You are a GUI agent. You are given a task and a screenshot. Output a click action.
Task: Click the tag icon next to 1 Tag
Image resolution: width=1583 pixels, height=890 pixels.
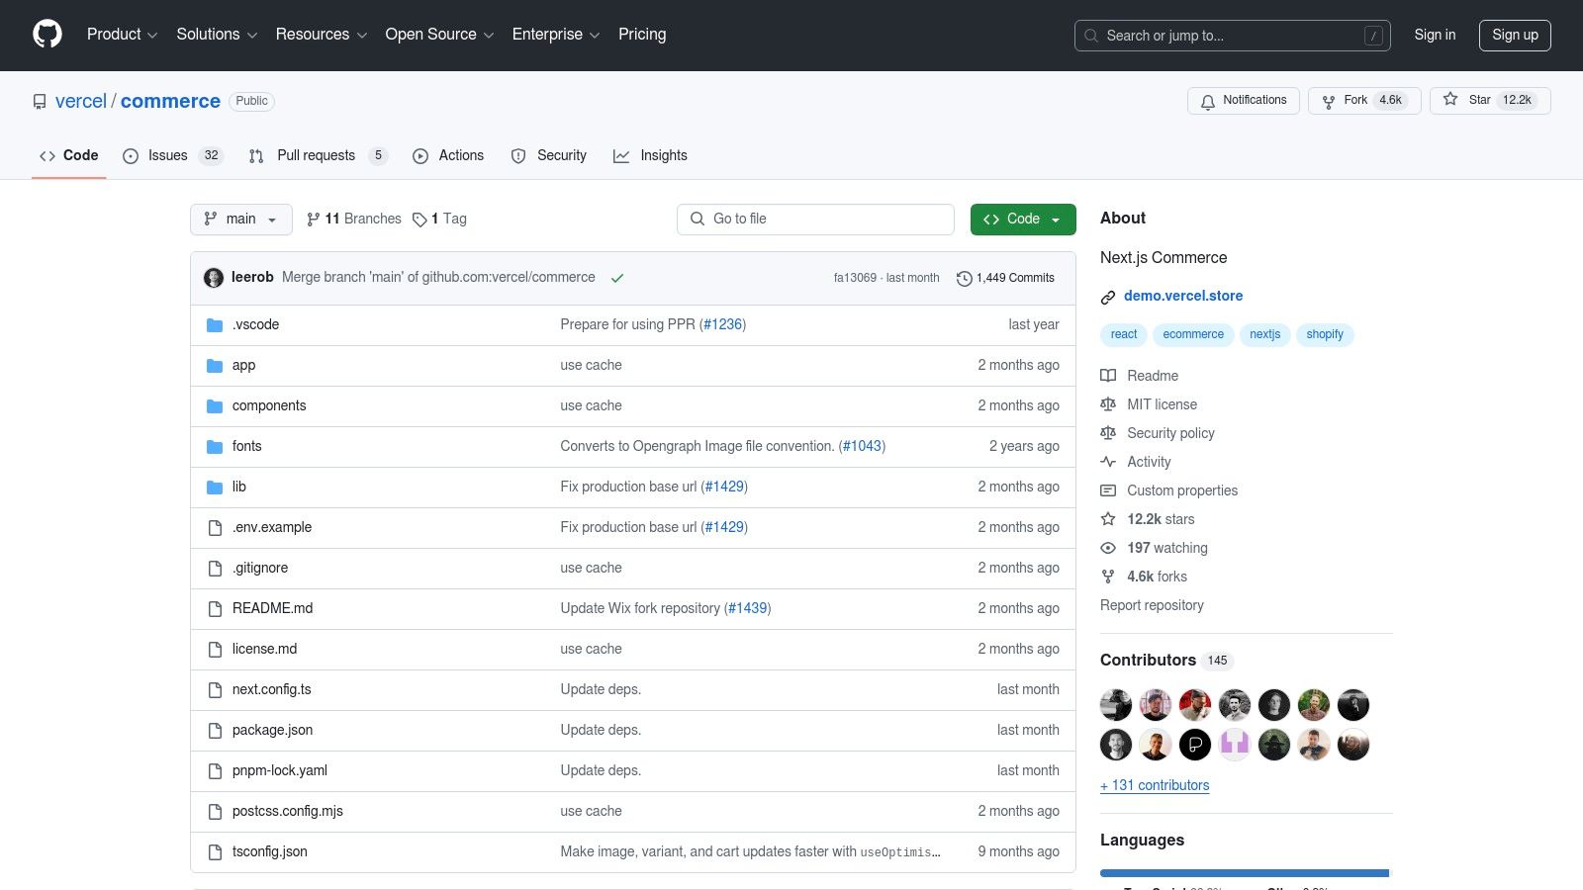[419, 220]
